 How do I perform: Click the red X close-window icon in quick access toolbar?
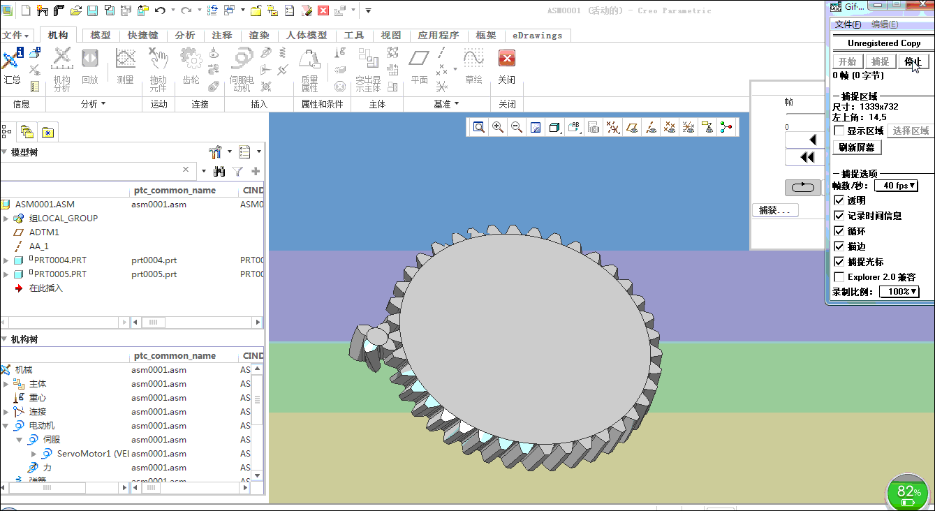point(323,10)
